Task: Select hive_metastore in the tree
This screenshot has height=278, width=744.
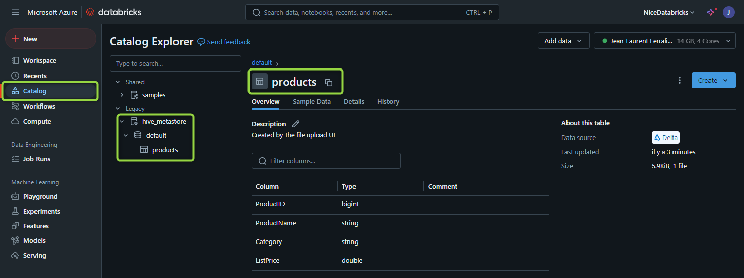Action: (x=164, y=121)
